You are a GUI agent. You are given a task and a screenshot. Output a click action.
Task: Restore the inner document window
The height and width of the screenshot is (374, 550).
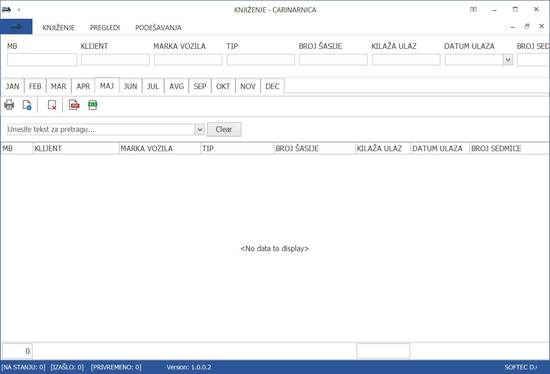click(x=527, y=26)
